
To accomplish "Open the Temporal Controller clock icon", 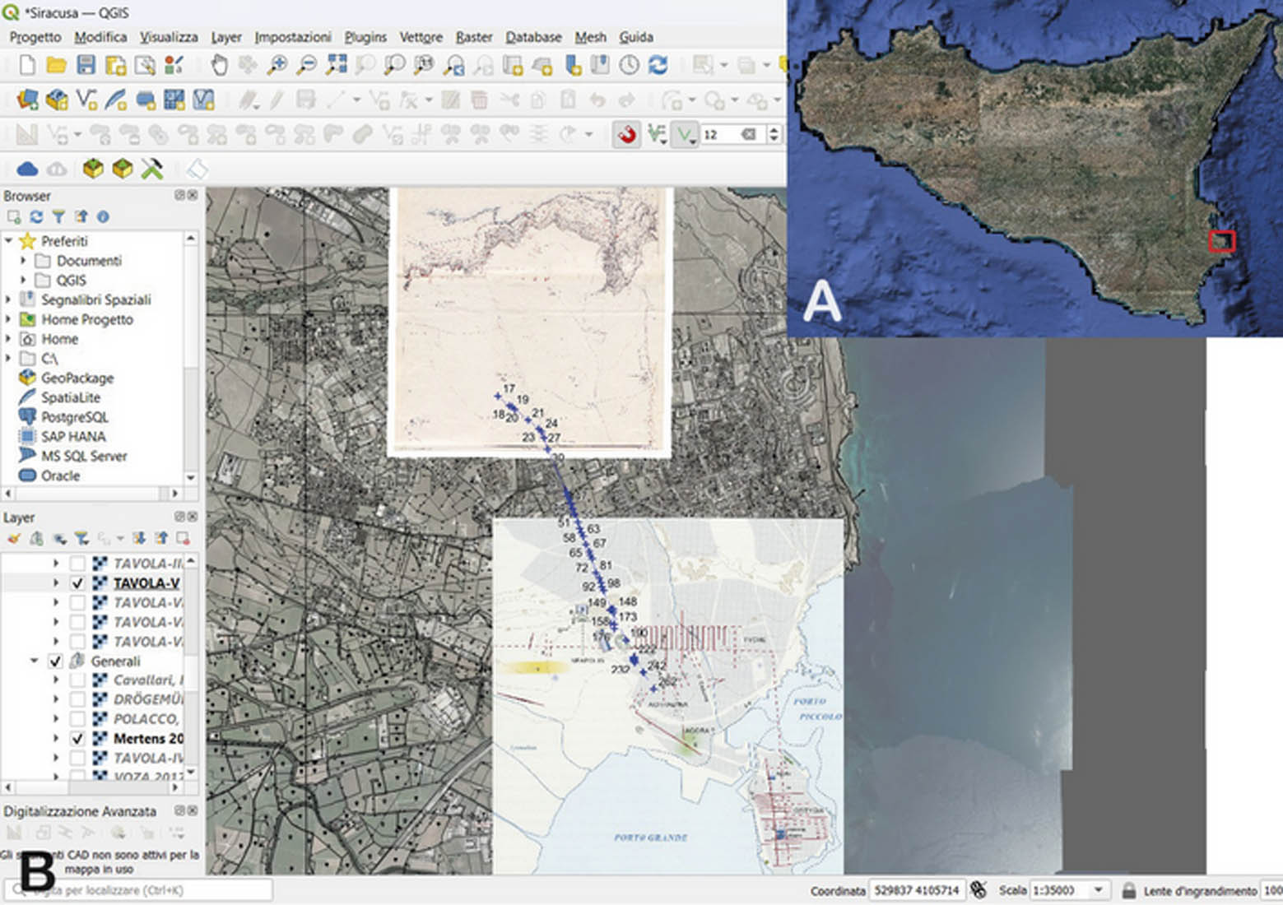I will [x=630, y=65].
